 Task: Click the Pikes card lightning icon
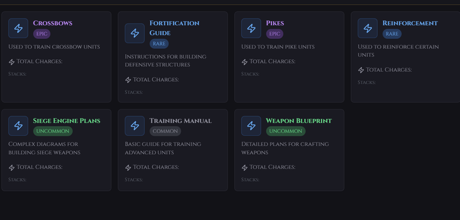point(251,29)
